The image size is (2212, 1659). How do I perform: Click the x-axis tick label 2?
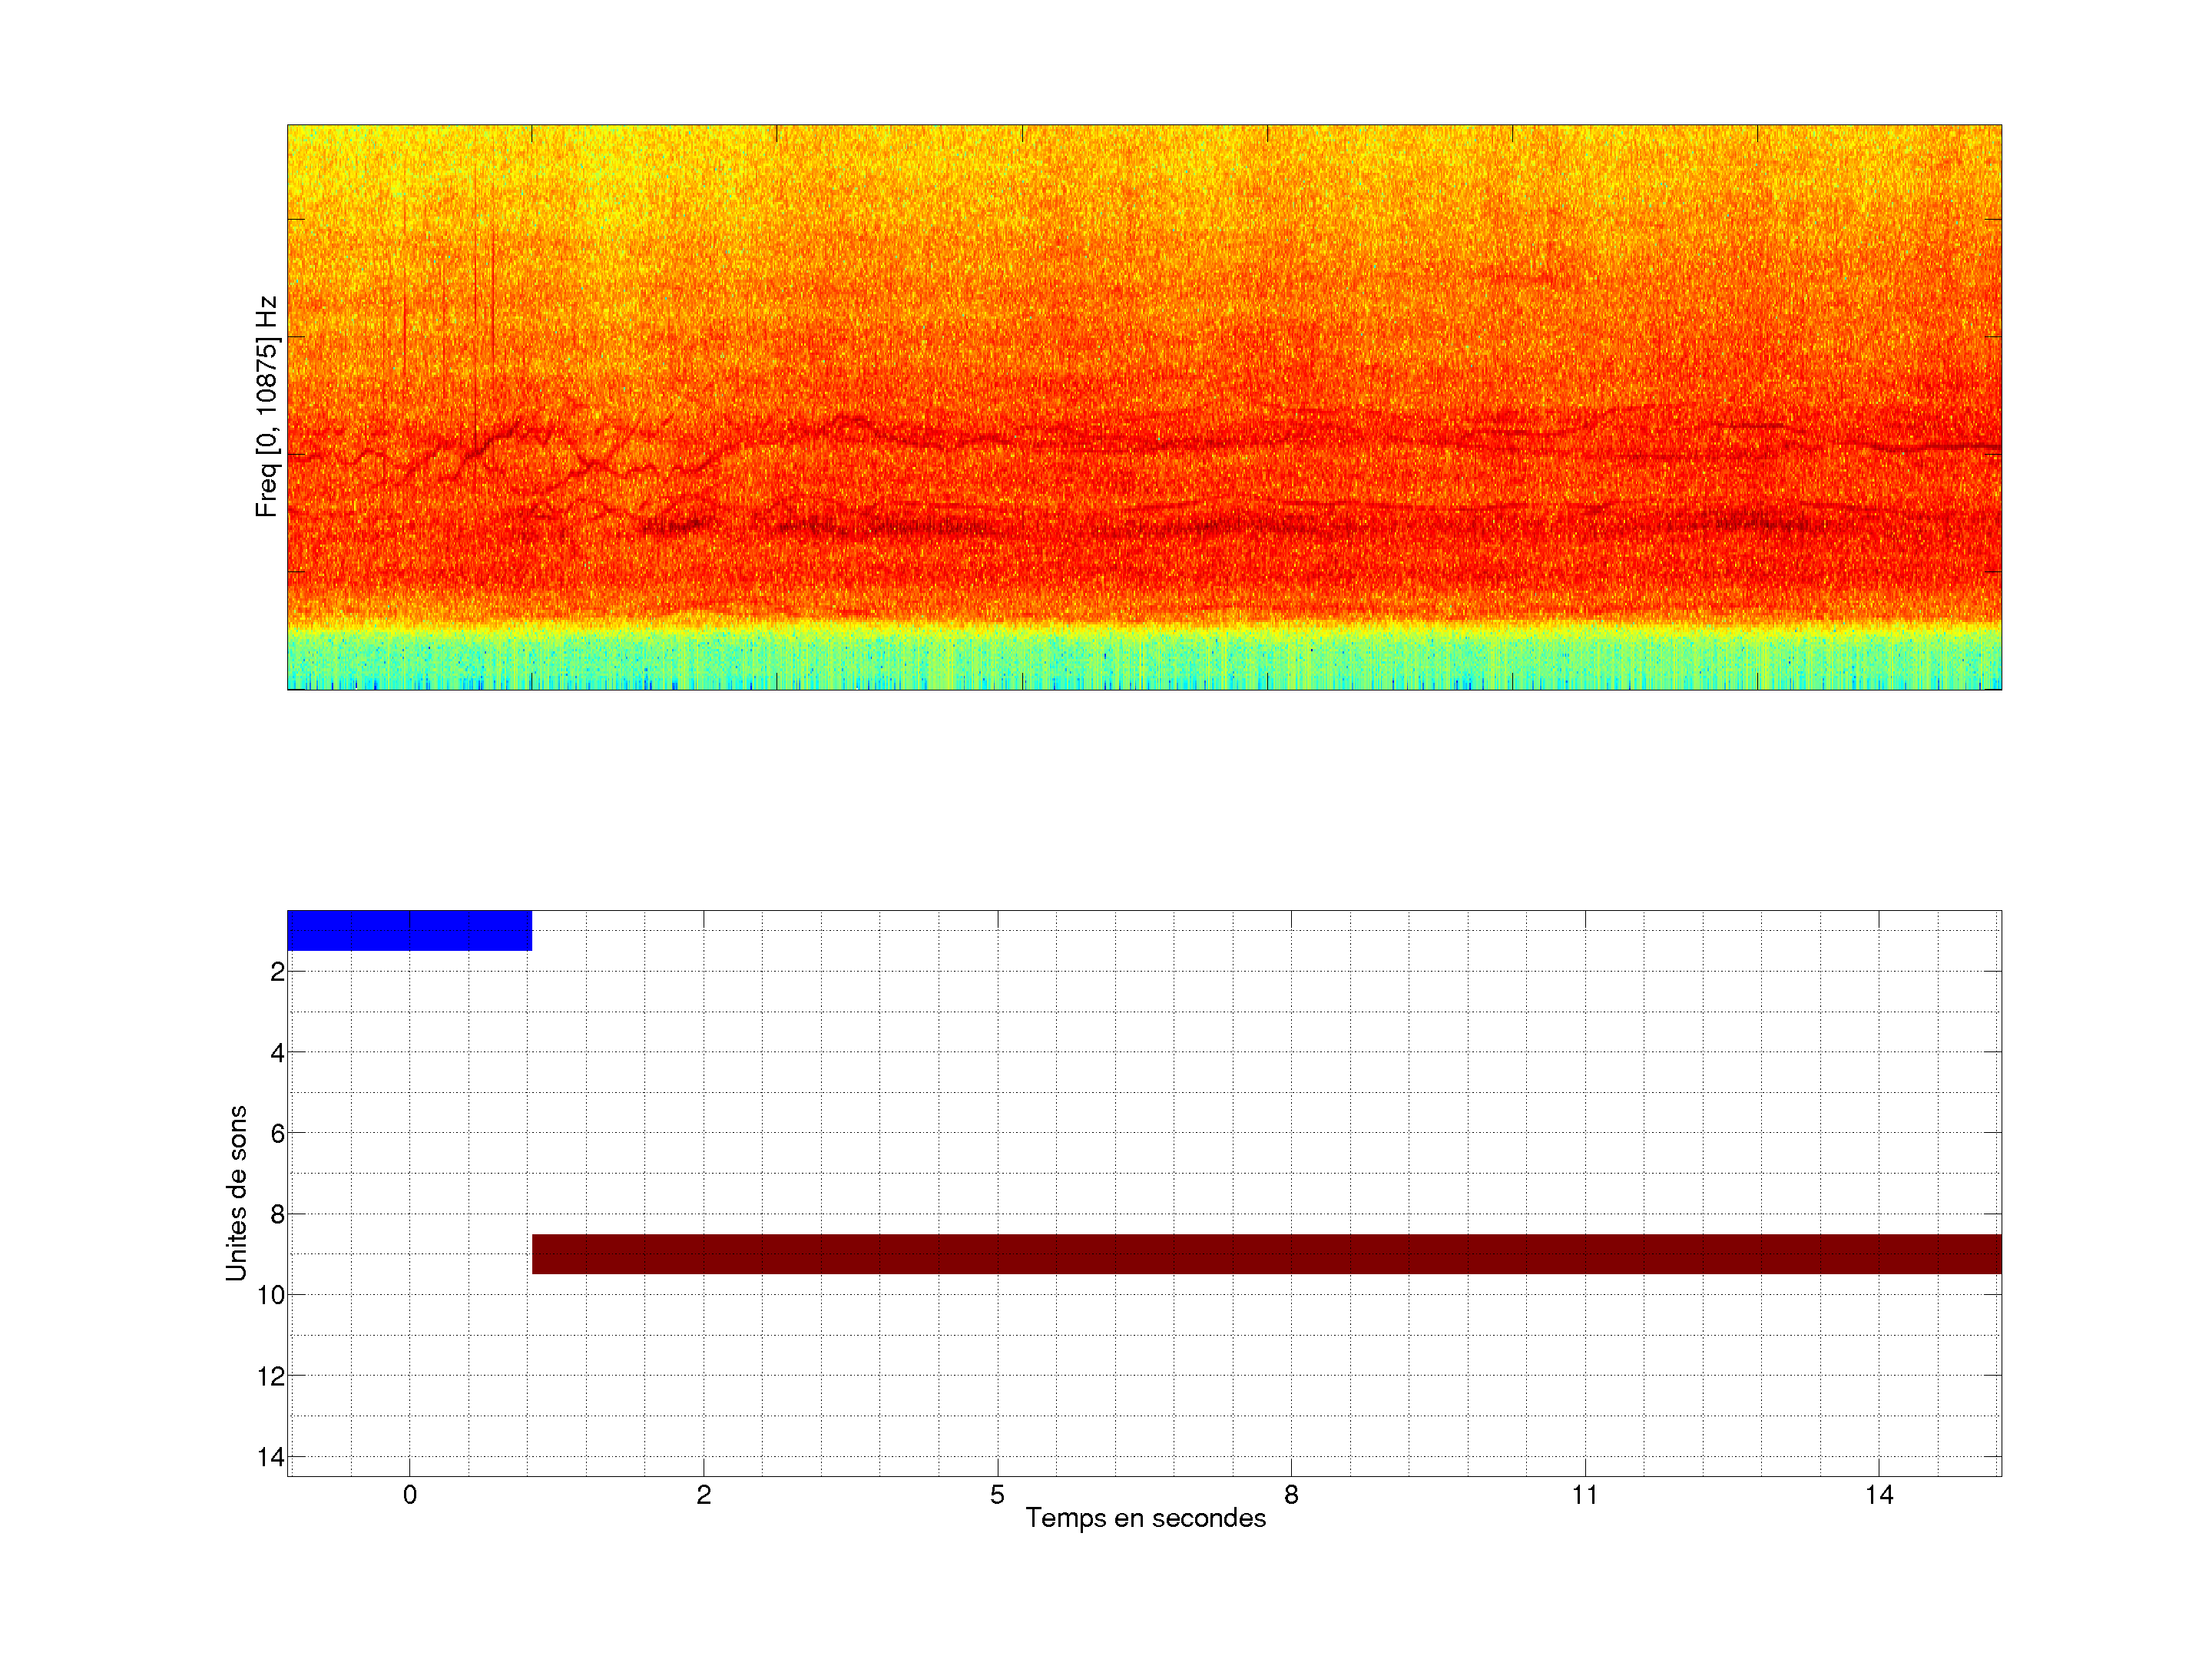[x=704, y=1495]
